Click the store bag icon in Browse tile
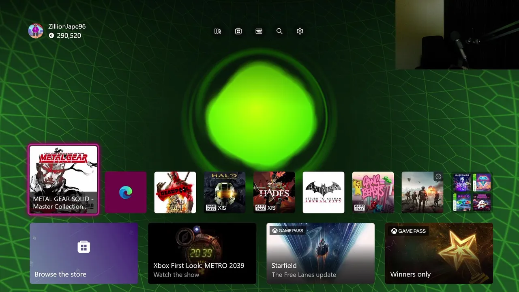 [84, 247]
